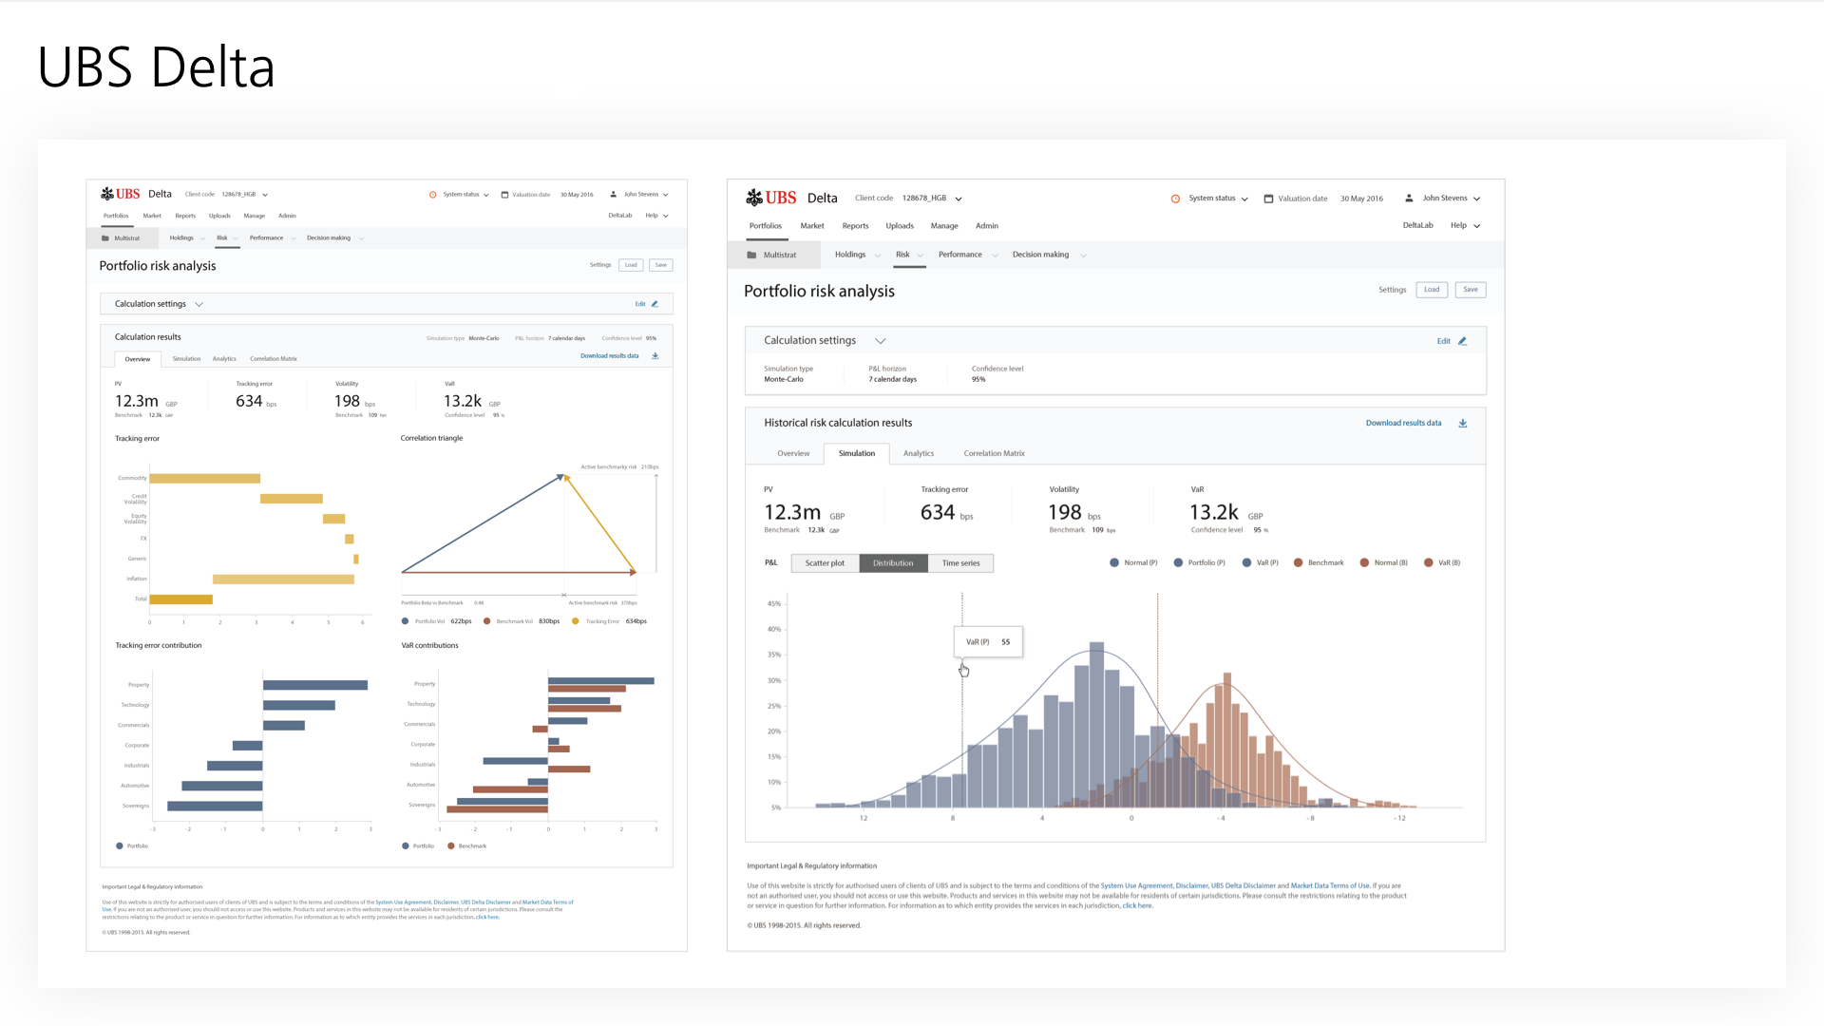
Task: Open the Reports menu in the right mockup
Action: tap(855, 226)
